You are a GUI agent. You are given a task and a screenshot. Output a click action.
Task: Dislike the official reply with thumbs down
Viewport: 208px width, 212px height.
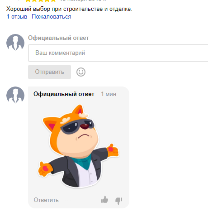(119, 201)
